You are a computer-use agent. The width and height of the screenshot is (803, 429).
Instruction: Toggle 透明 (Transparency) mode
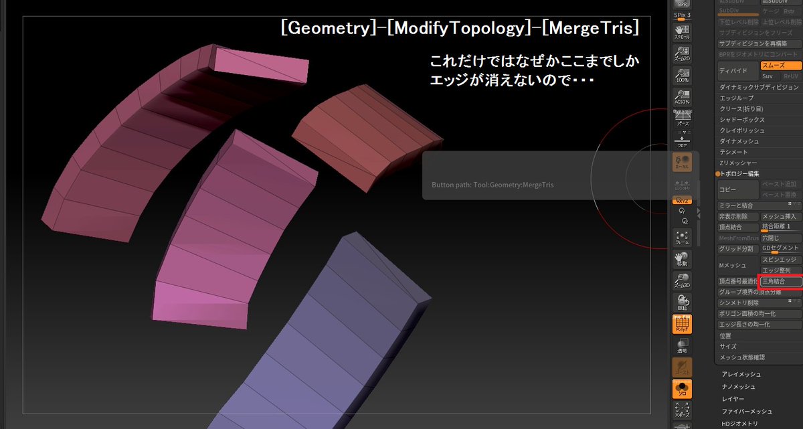[683, 345]
